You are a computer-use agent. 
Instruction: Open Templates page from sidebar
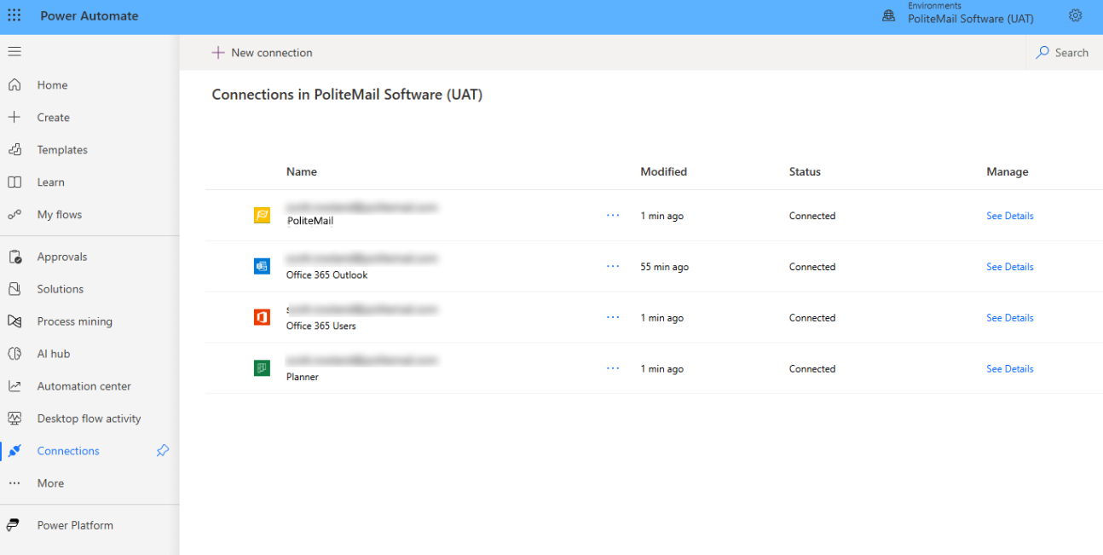62,150
